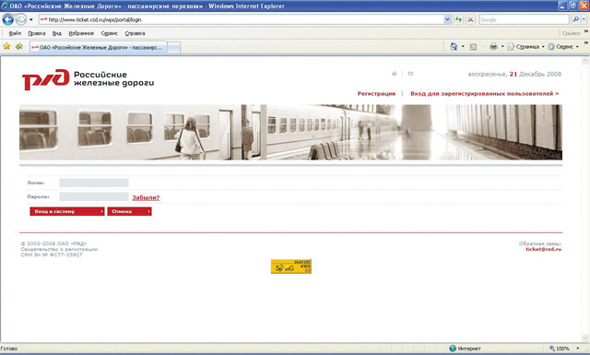The width and height of the screenshot is (590, 355).
Task: Click the browser Back arrow button
Action: tap(8, 19)
